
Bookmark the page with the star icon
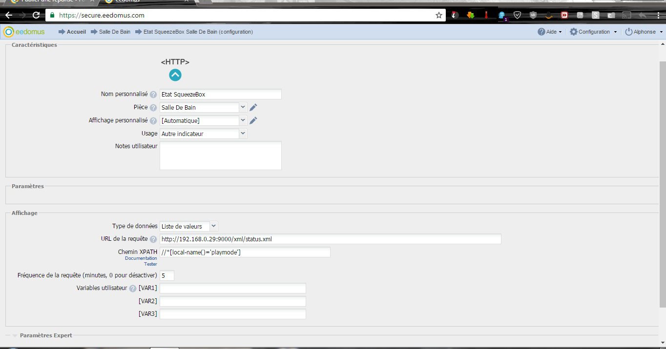click(438, 15)
